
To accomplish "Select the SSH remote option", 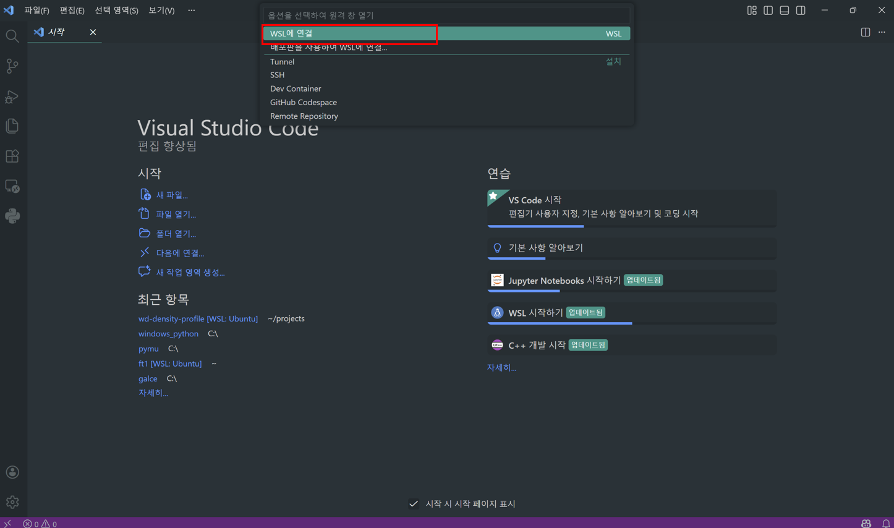I will coord(277,75).
